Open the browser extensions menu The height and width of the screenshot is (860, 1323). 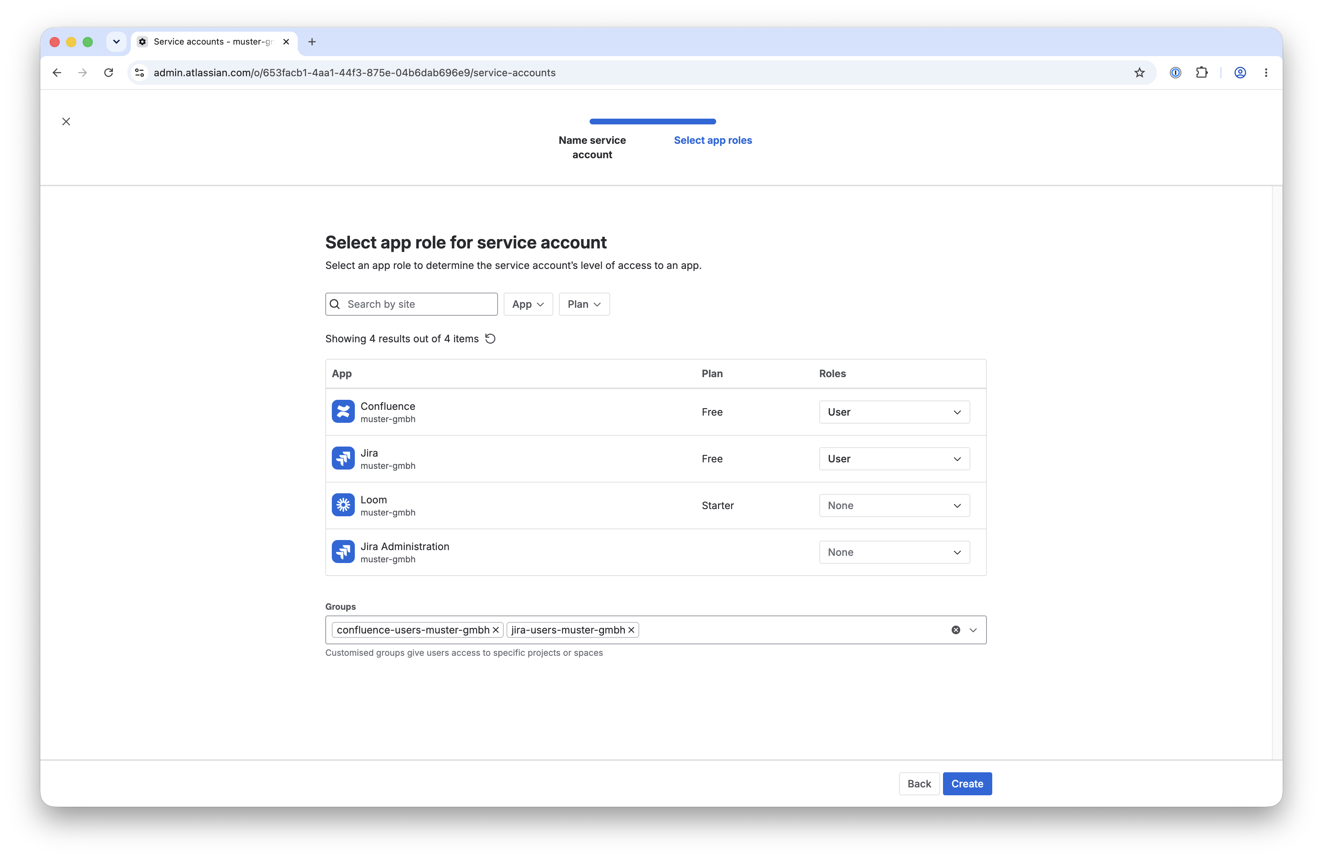(1202, 73)
